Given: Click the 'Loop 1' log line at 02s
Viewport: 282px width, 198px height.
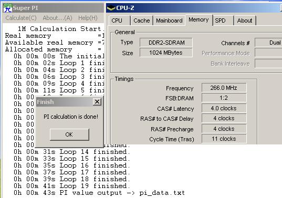Looking at the screenshot, I should coord(59,63).
